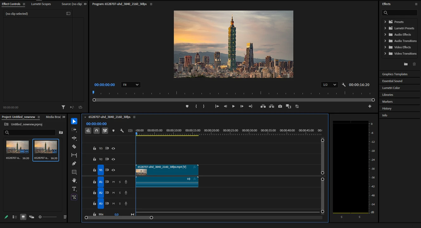The width and height of the screenshot is (421, 228).
Task: Open the Timeline sequence panel menu
Action: click(134, 117)
